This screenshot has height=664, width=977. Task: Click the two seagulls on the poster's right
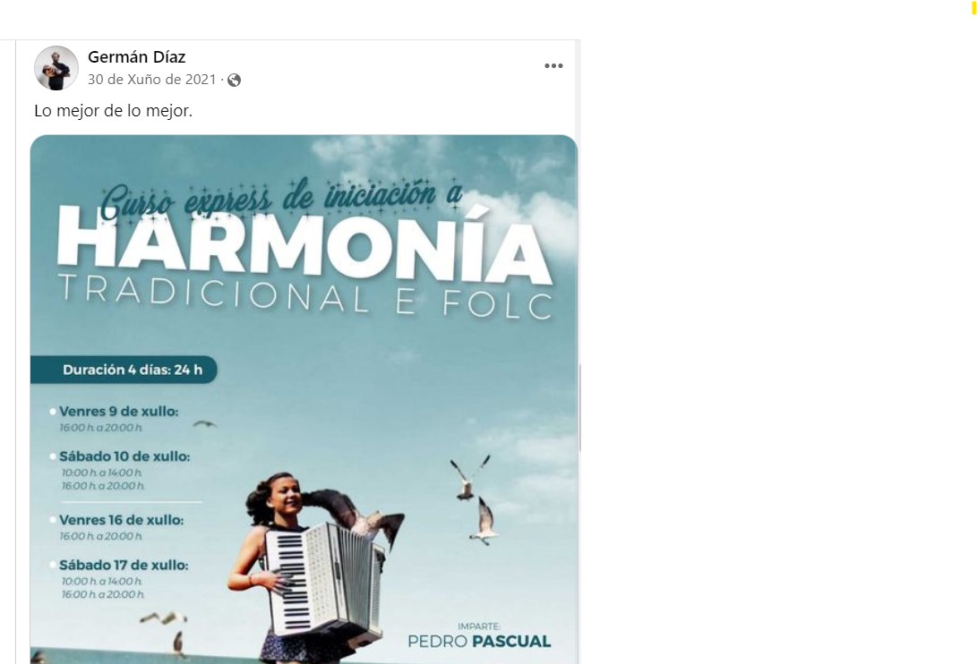tap(475, 499)
